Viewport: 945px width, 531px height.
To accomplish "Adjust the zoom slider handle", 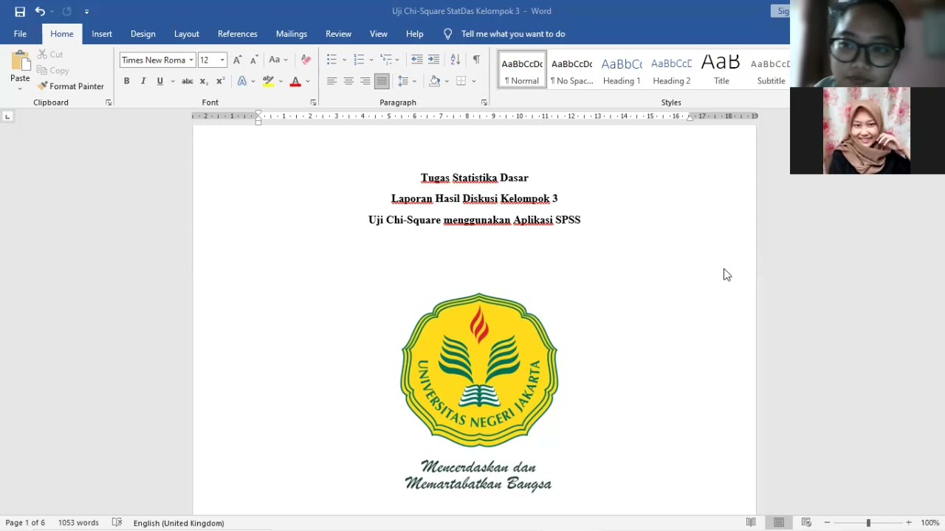I will 868,523.
